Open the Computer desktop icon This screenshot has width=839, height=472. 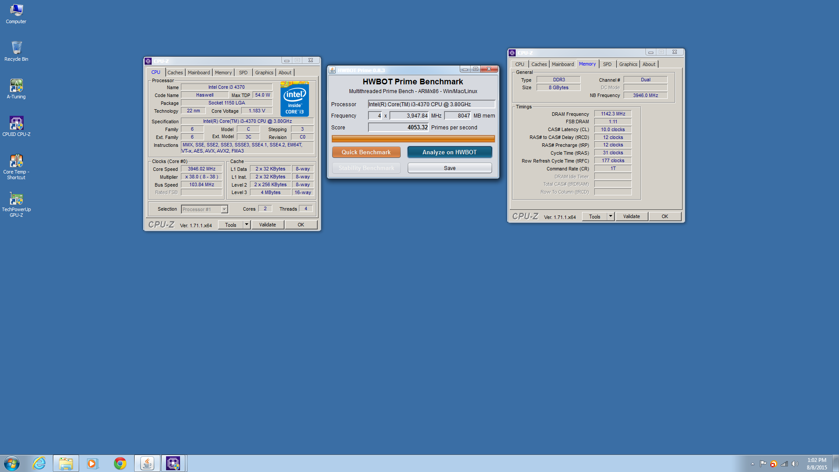(x=16, y=13)
